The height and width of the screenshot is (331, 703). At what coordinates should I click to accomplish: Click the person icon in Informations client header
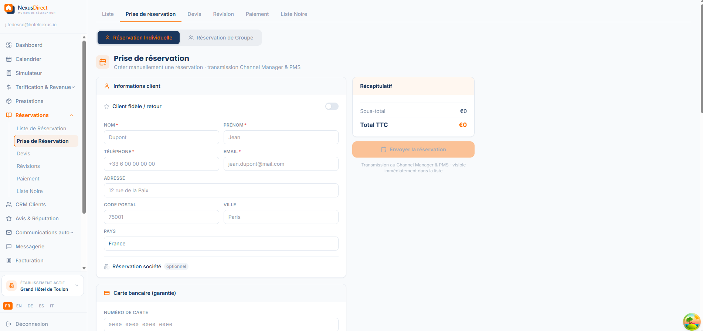pos(107,86)
